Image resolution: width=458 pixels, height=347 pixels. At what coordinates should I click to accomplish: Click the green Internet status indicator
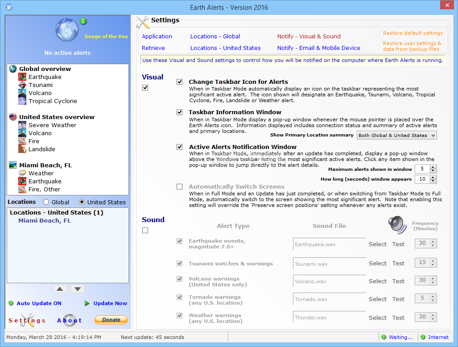[x=423, y=337]
